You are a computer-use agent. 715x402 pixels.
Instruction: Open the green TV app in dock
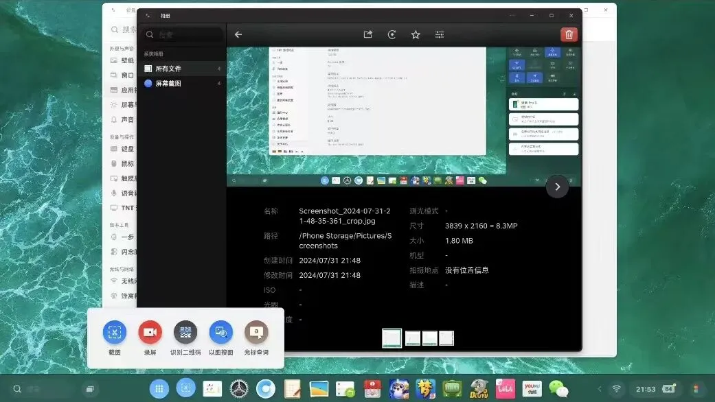(453, 389)
